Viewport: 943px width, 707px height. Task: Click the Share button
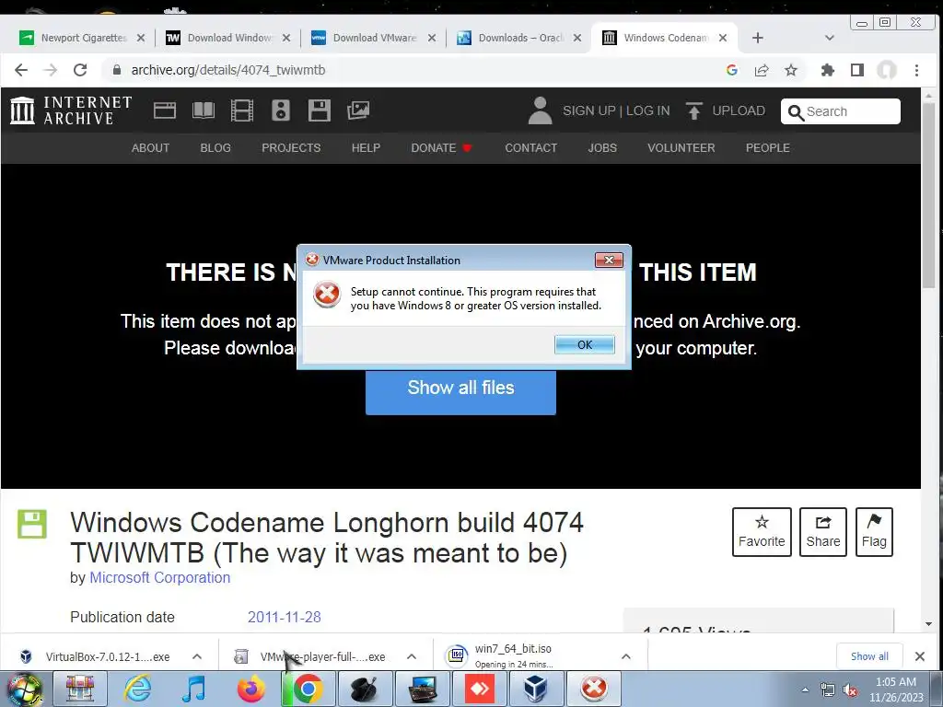822,532
